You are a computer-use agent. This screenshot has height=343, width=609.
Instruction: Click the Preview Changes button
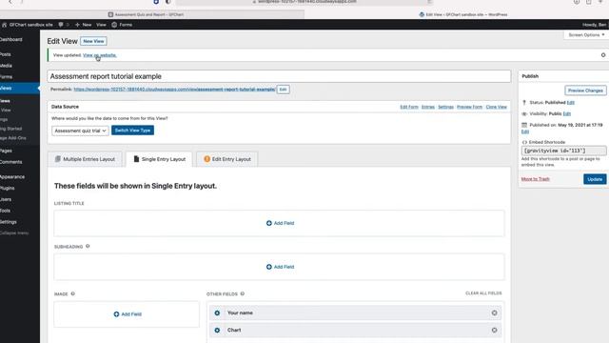[x=585, y=91]
